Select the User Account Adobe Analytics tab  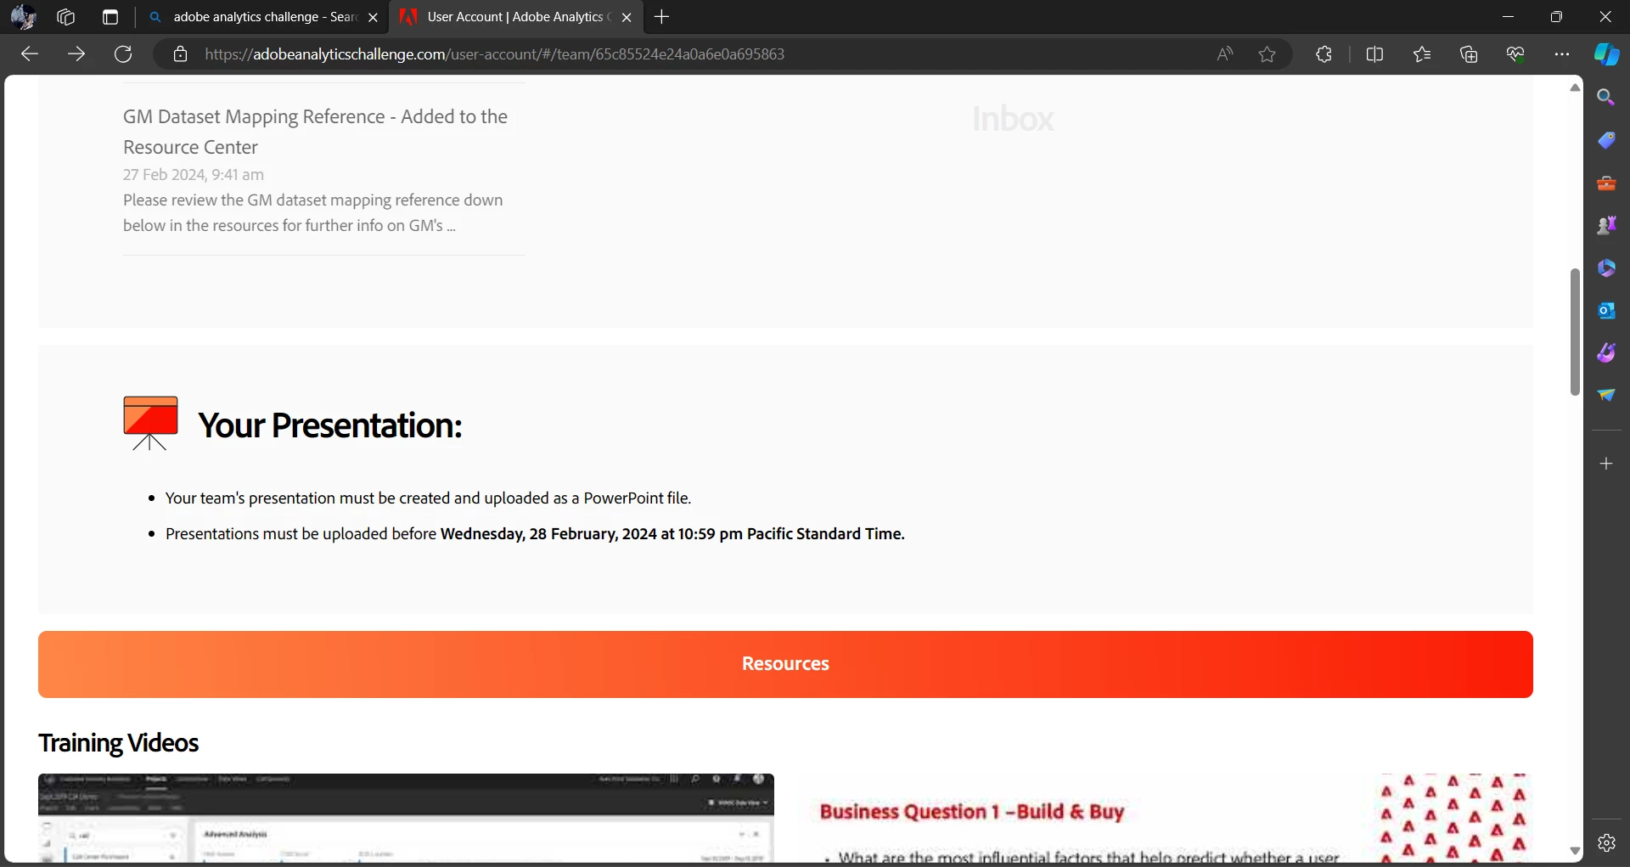pyautogui.click(x=514, y=17)
